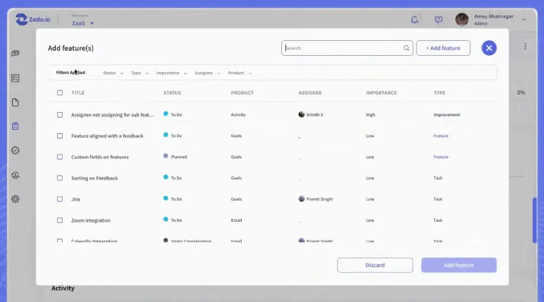Expand the user account chevron
Image resolution: width=544 pixels, height=302 pixels.
pyautogui.click(x=524, y=20)
